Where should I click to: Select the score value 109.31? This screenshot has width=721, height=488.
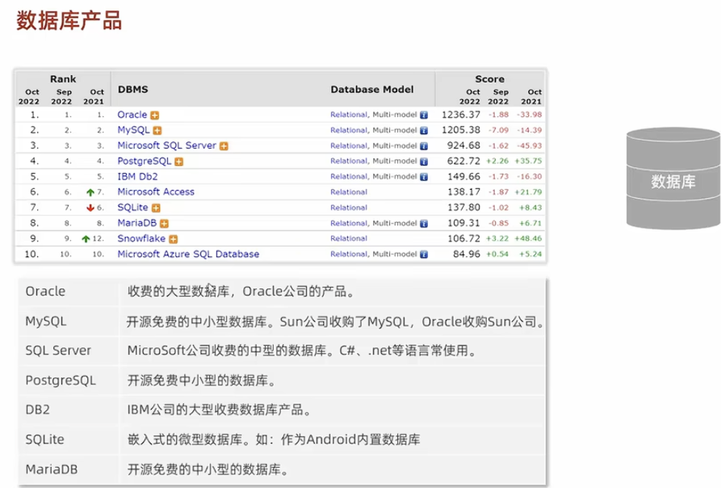pyautogui.click(x=463, y=223)
